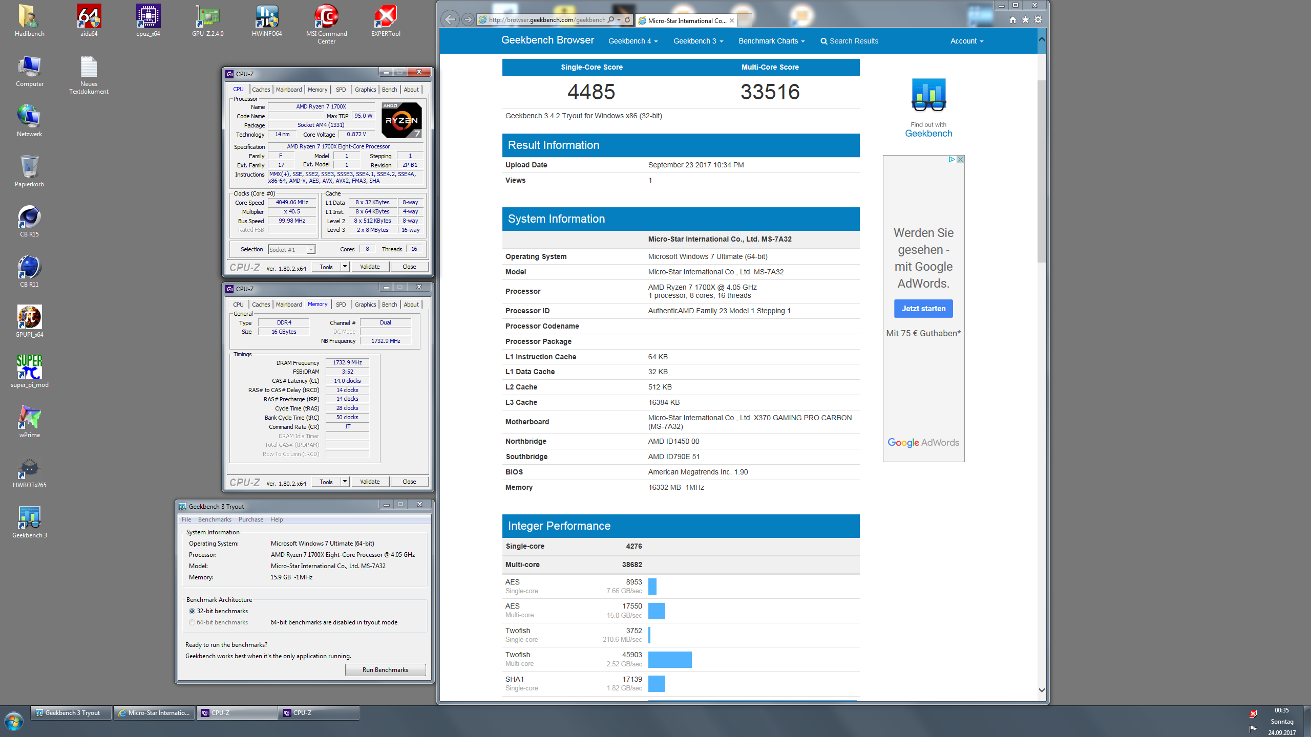Switch to Geekbench 3 Tryout taskbar button
Viewport: 1311px width, 737px height.
coord(71,713)
